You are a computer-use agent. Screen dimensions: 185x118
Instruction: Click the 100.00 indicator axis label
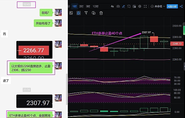(177, 90)
